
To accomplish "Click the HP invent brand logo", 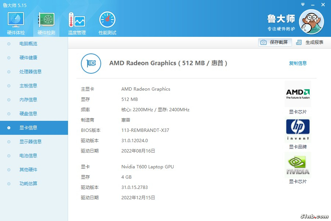I will click(x=298, y=129).
